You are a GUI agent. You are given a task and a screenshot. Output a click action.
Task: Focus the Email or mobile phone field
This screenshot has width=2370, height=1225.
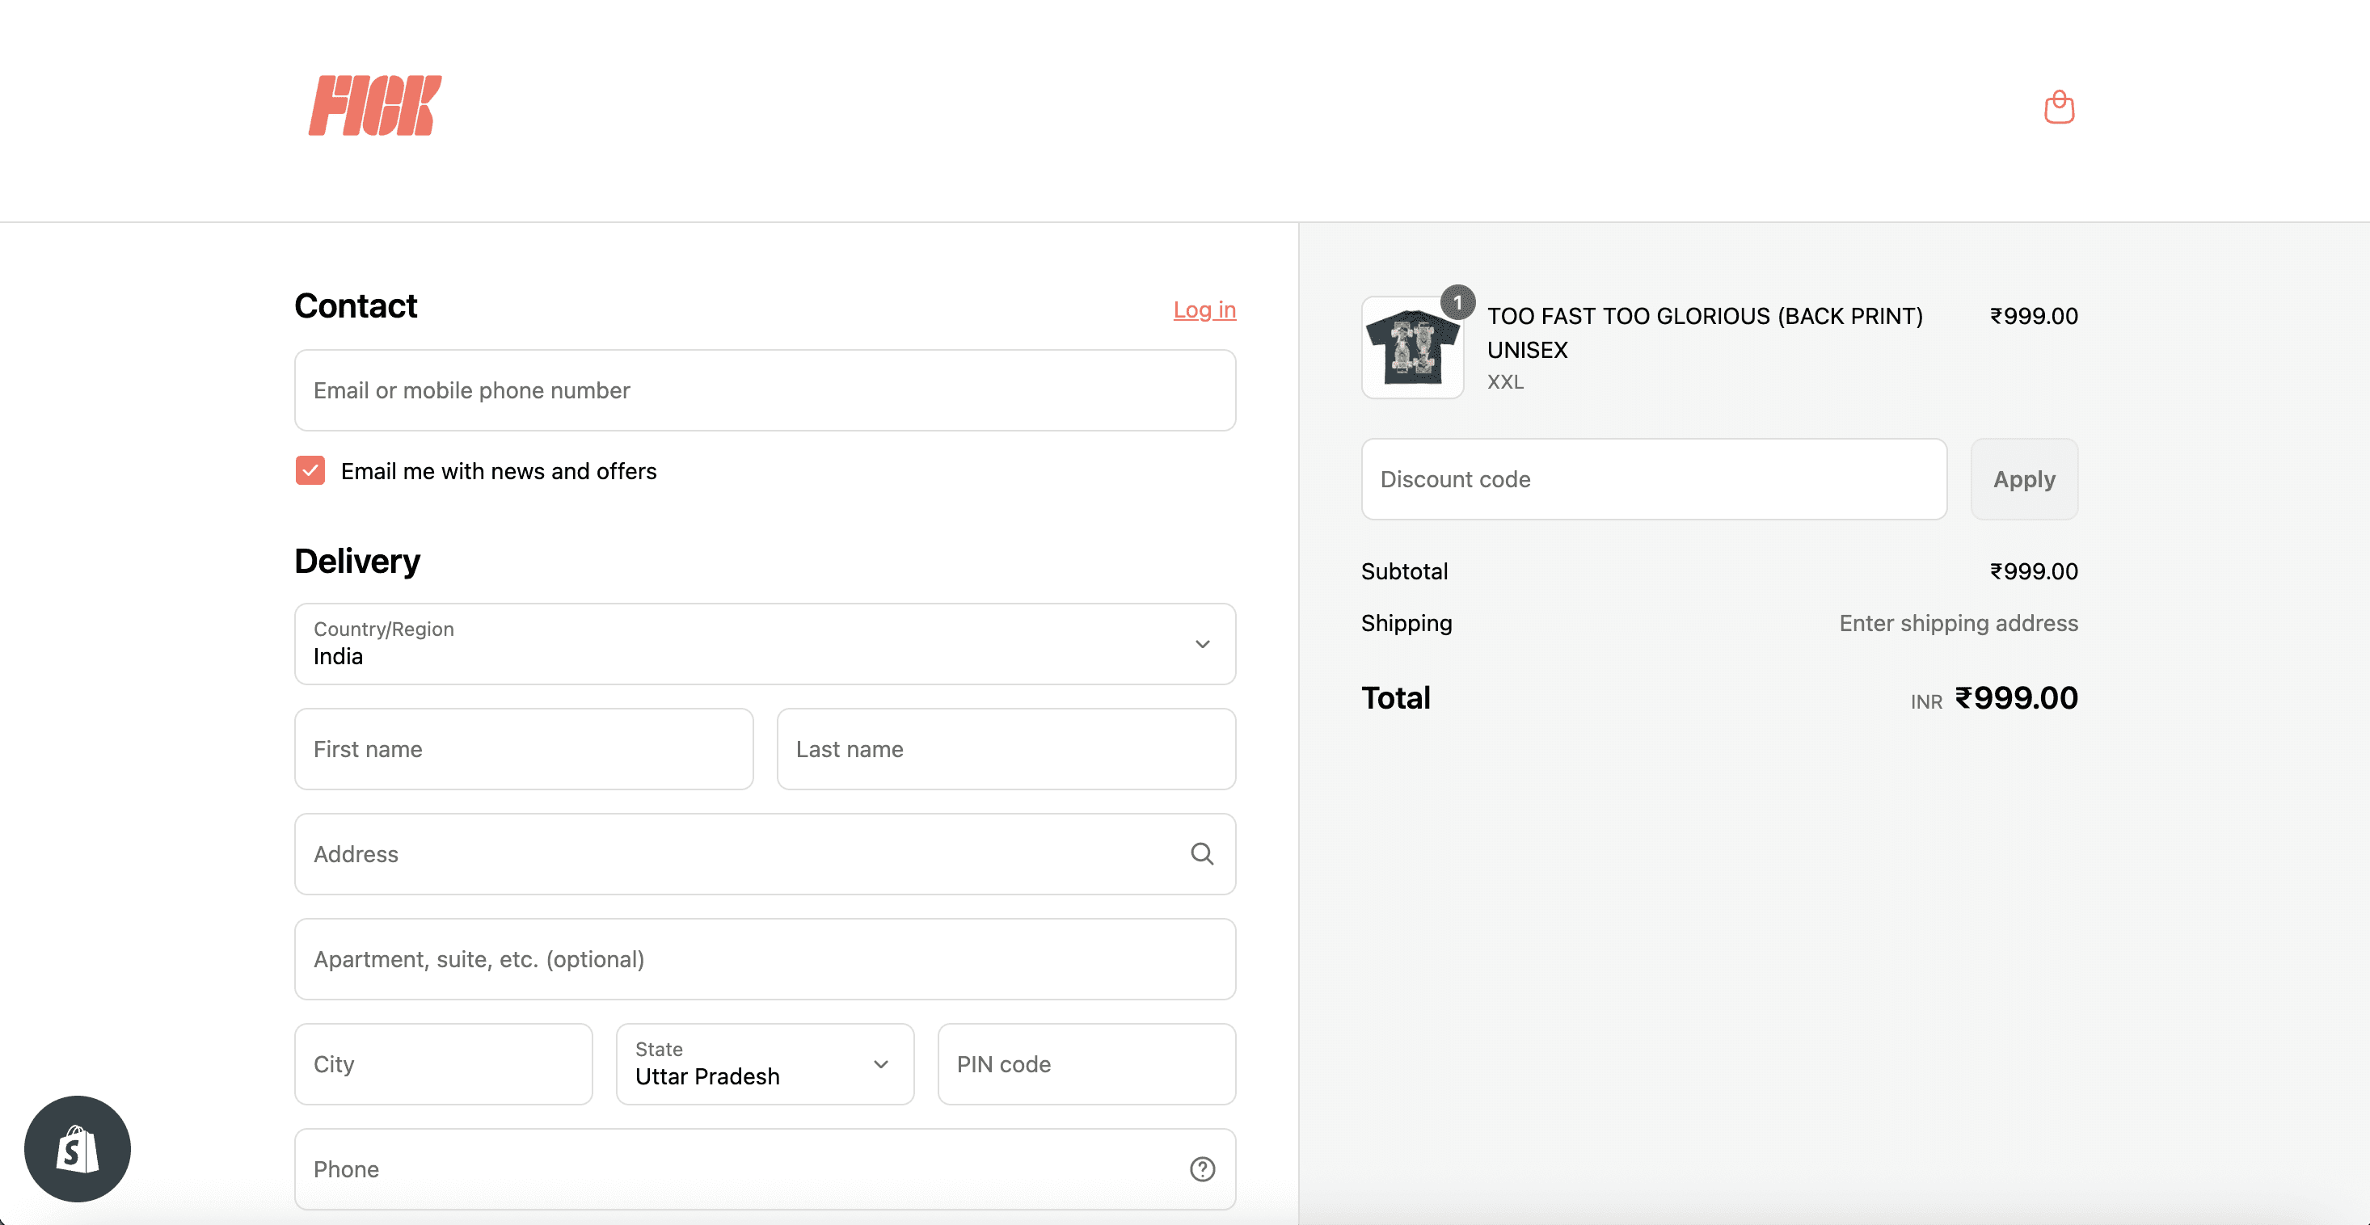point(764,390)
